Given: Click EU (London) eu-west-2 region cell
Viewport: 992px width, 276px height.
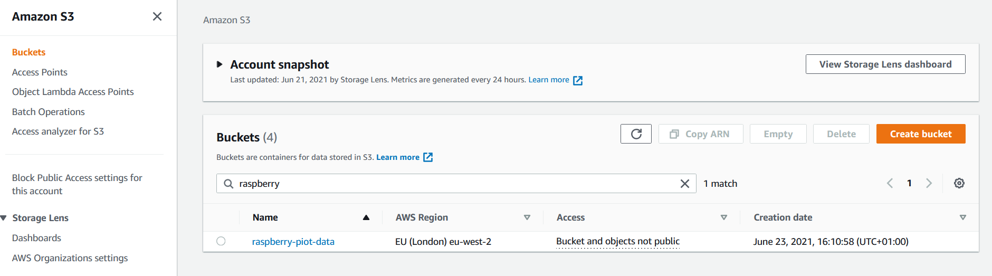Looking at the screenshot, I should 443,242.
